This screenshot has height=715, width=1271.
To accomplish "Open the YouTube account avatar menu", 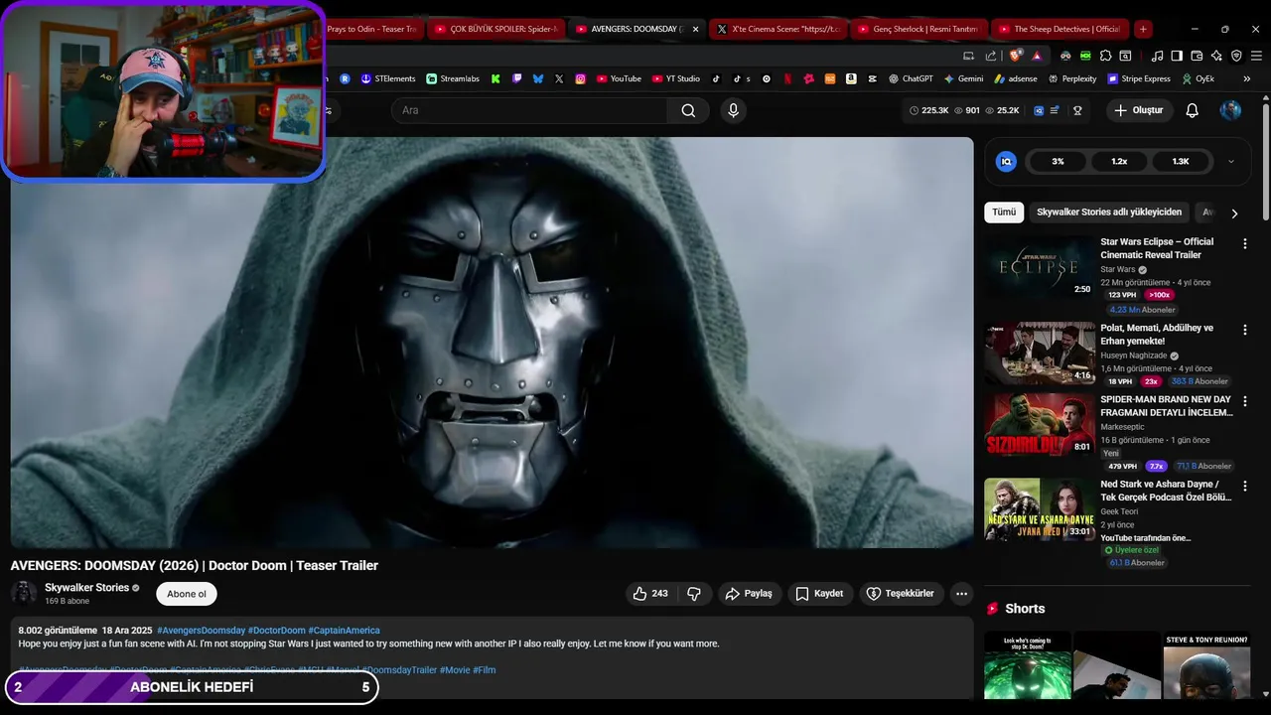I will click(1230, 110).
